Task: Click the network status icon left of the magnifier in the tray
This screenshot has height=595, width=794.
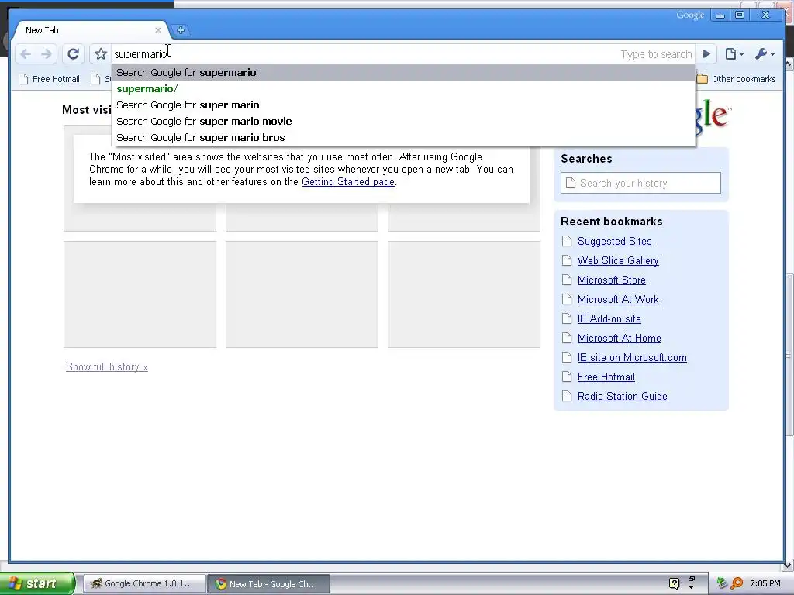Action: (722, 583)
